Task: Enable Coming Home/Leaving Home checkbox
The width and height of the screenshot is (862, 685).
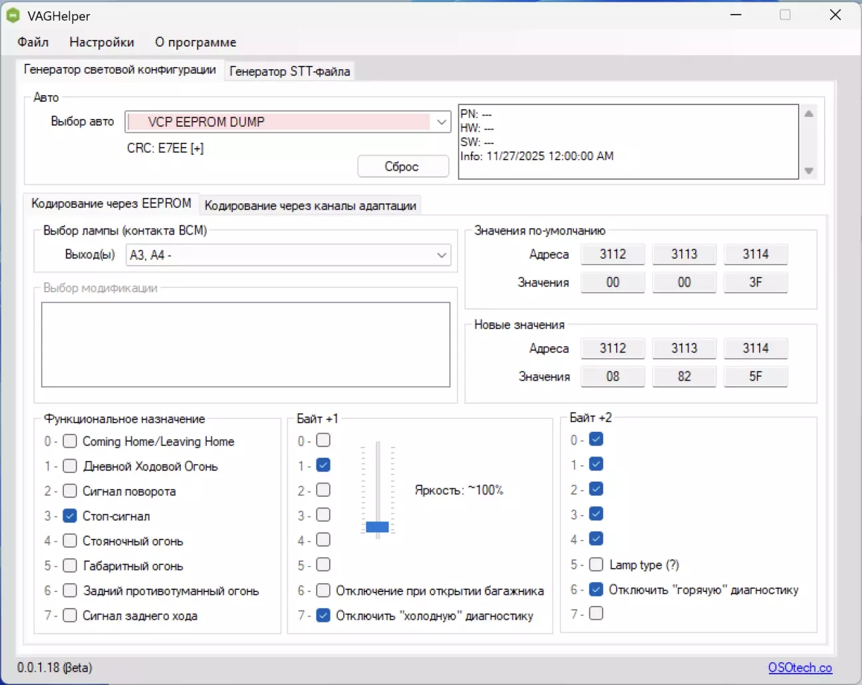Action: pyautogui.click(x=70, y=441)
